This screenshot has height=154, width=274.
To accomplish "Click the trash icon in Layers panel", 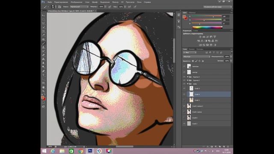I will tap(228, 147).
